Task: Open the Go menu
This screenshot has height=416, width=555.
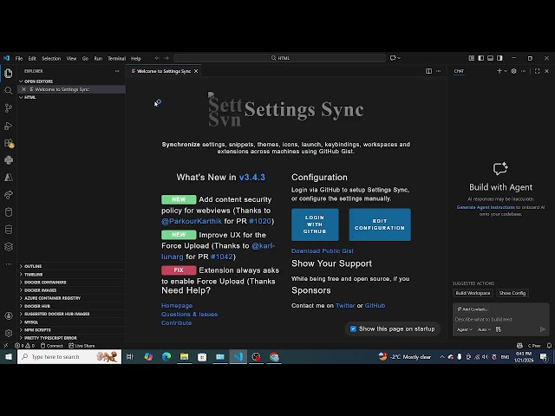Action: (x=85, y=58)
